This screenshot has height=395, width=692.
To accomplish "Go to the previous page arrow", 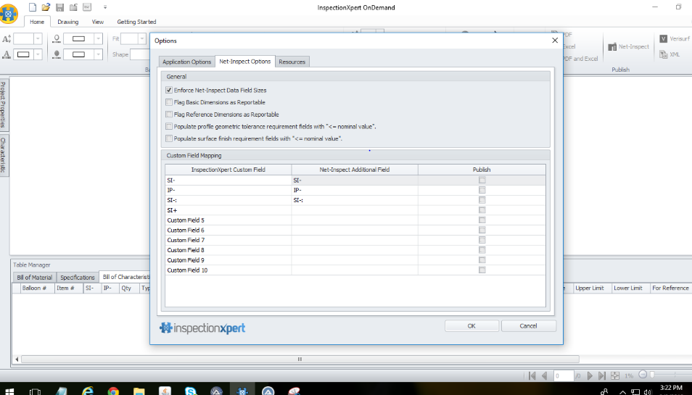I will [x=544, y=375].
